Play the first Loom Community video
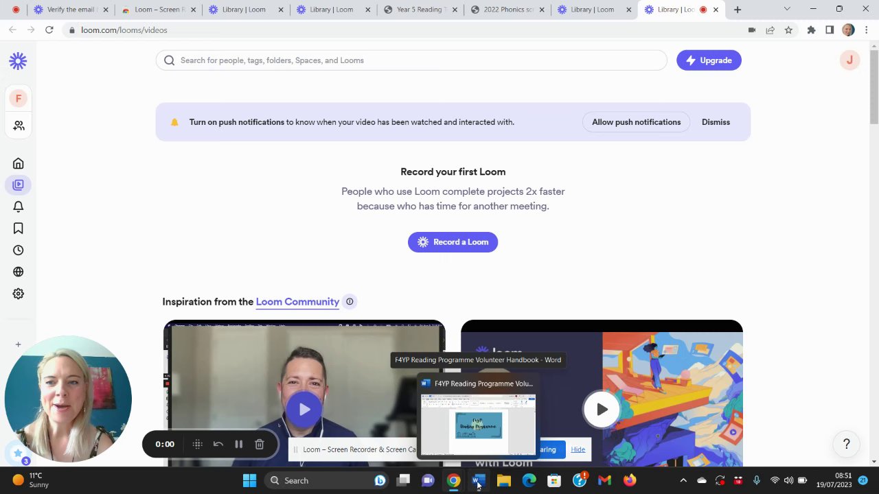879x494 pixels. 304,409
